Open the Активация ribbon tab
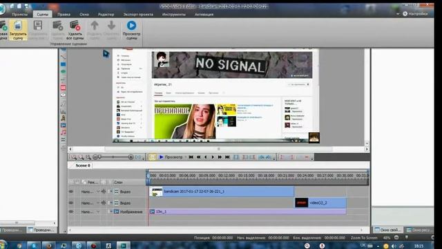The image size is (442, 249). pyautogui.click(x=204, y=14)
